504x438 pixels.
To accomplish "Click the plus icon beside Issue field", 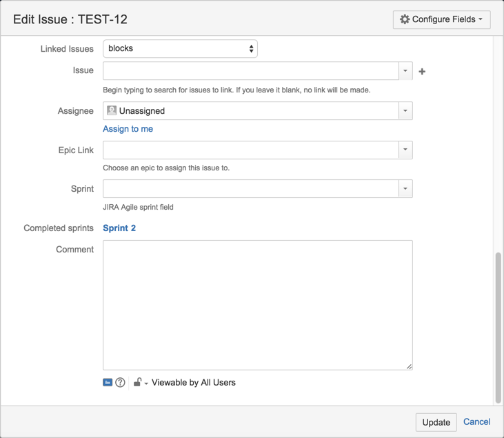I will [422, 71].
